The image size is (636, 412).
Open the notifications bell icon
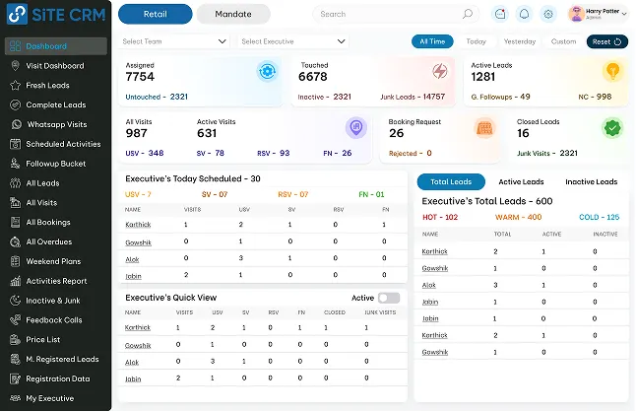(x=524, y=14)
